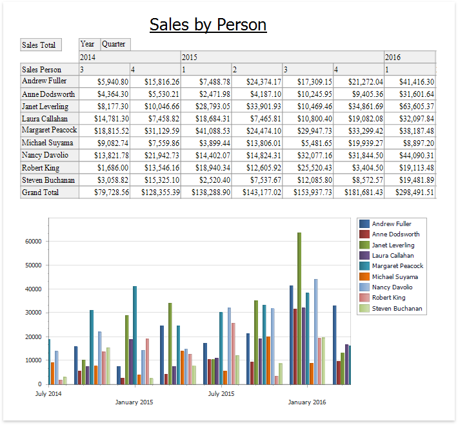Click the Margaret Peacock row header
Screen dimensions: 458x425
point(49,130)
